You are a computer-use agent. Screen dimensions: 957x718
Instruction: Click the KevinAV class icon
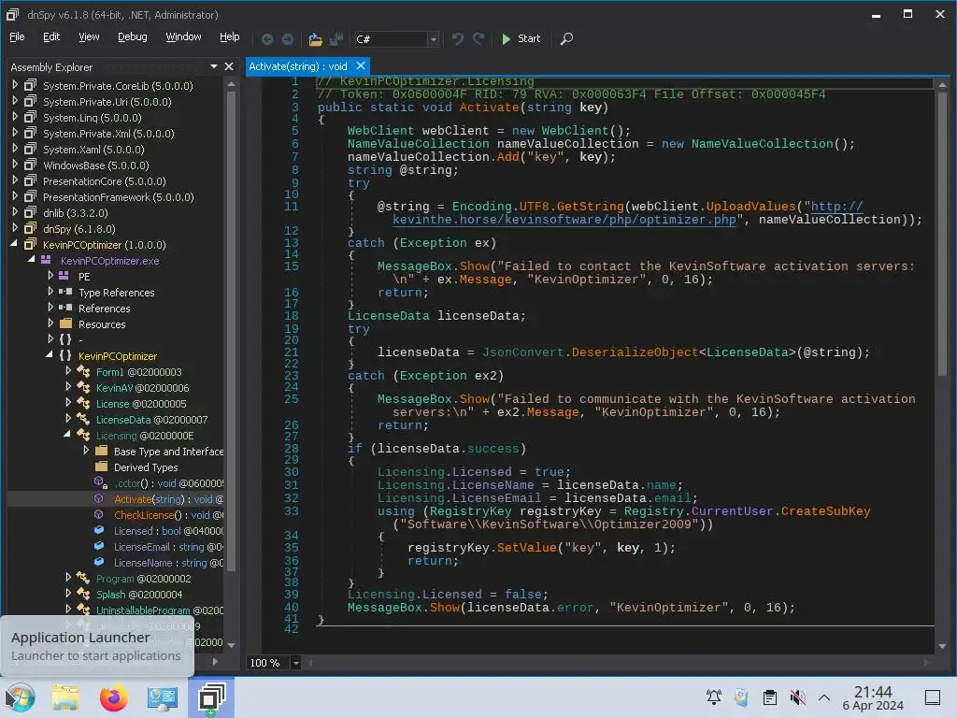coord(83,387)
